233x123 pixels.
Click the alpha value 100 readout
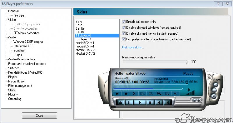pos(194,62)
